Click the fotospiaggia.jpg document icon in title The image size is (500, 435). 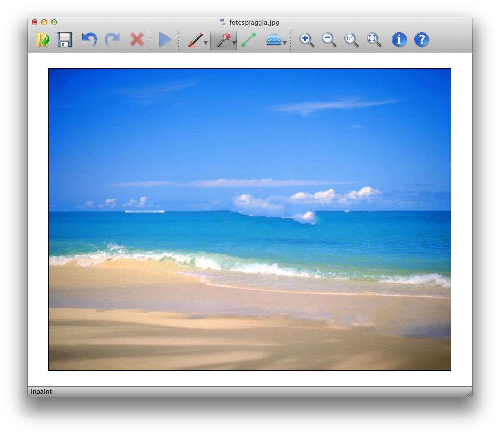(x=223, y=23)
